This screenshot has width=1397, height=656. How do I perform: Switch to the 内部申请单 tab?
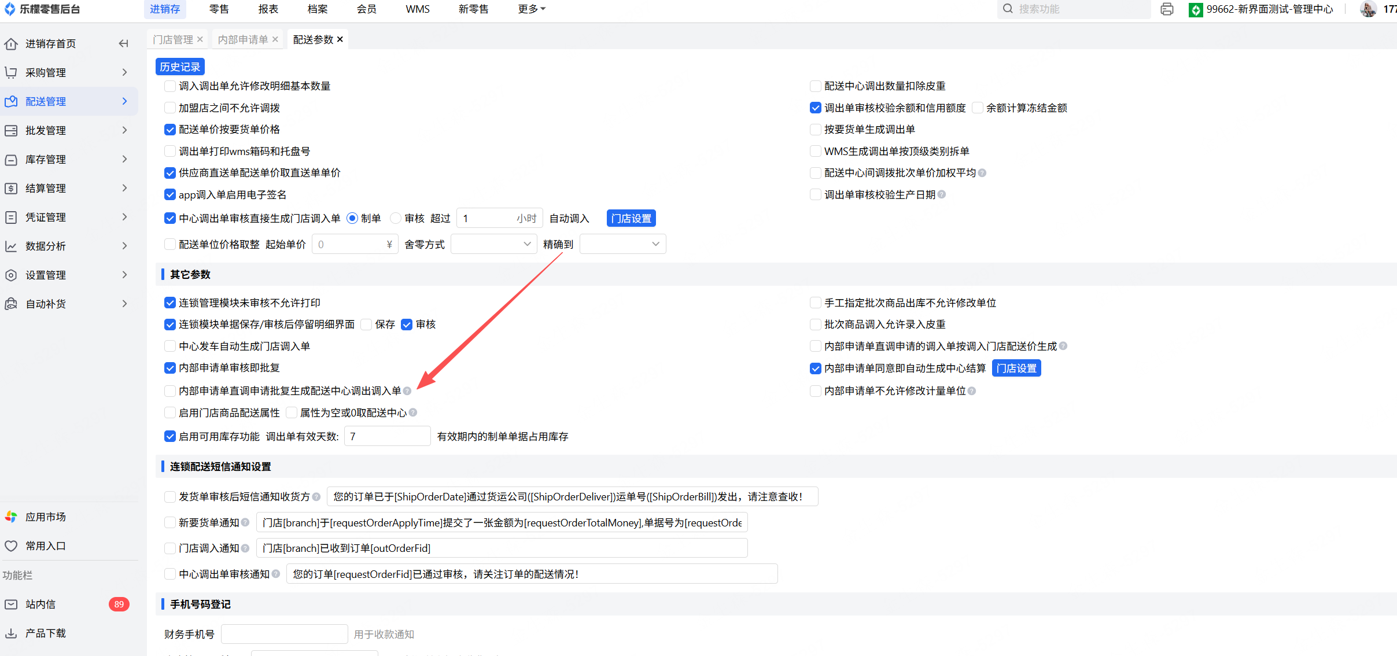[243, 39]
